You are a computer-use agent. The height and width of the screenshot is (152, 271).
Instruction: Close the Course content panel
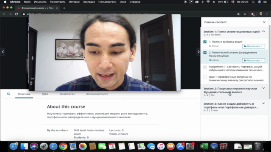264,22
